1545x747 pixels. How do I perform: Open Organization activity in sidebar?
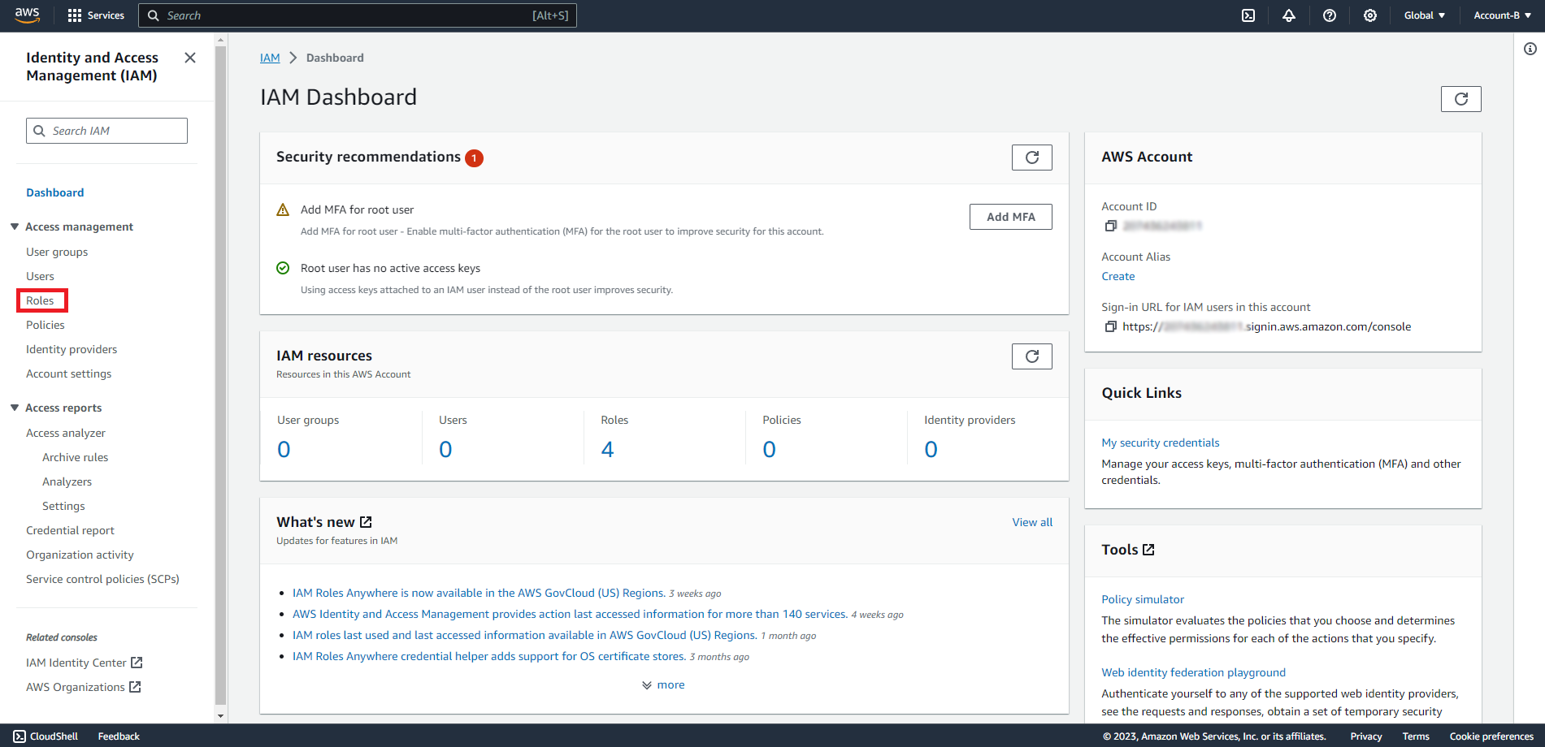click(80, 555)
